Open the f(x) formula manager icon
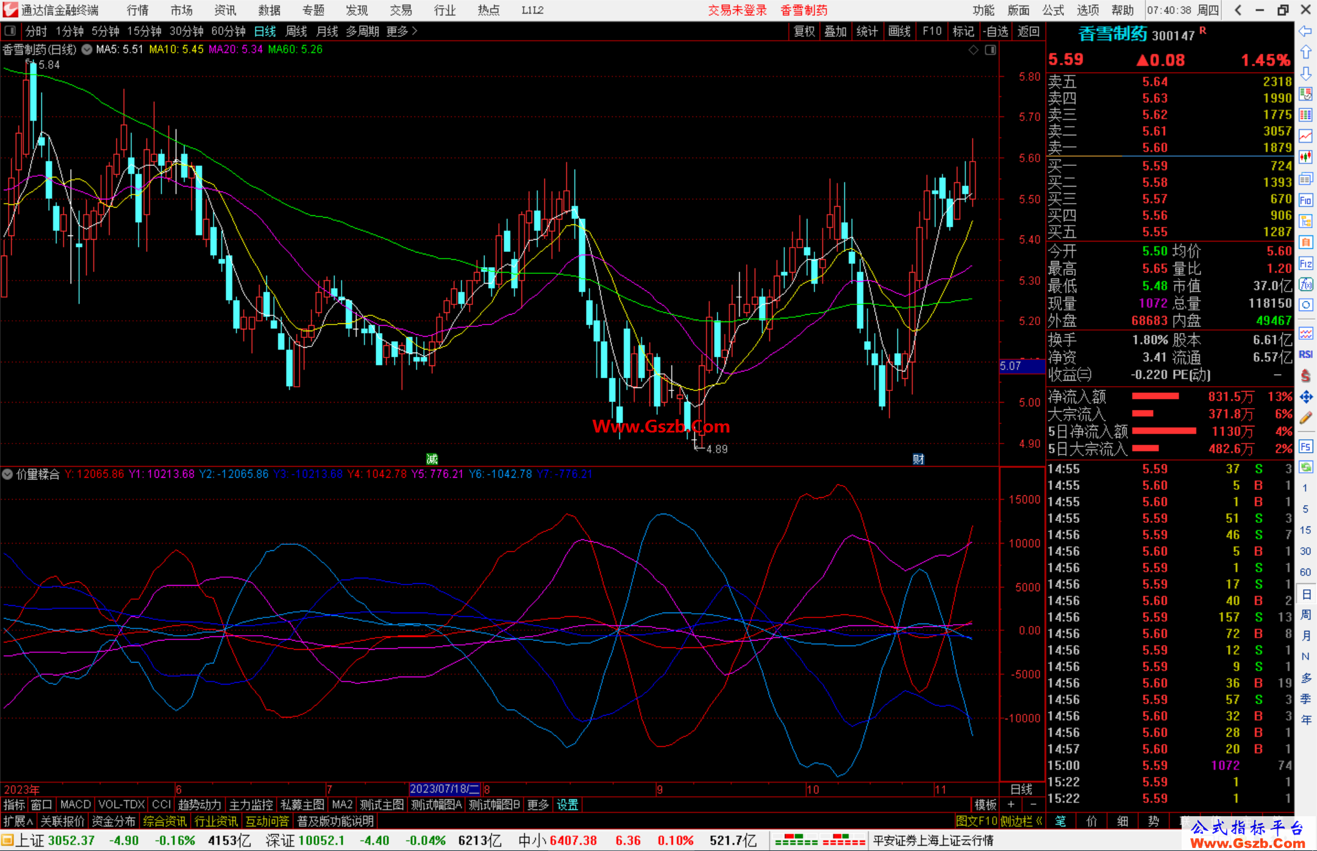The height and width of the screenshot is (851, 1317). coord(1305,284)
